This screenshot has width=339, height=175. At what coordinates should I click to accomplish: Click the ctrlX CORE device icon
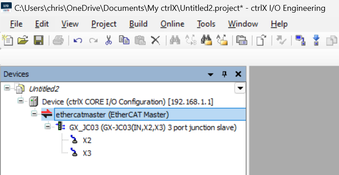point(33,101)
